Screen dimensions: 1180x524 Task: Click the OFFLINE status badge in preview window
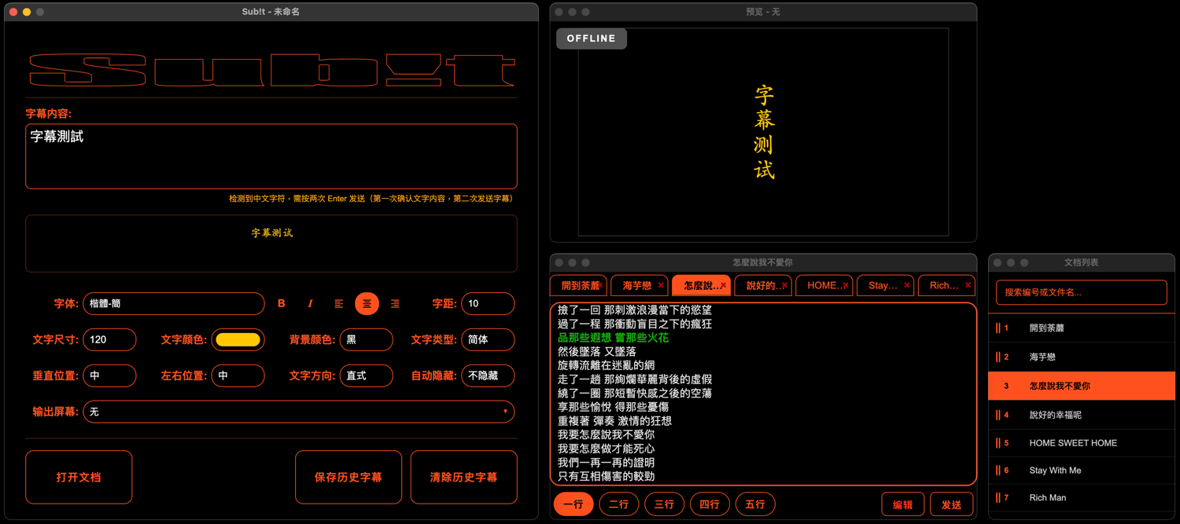click(x=592, y=38)
